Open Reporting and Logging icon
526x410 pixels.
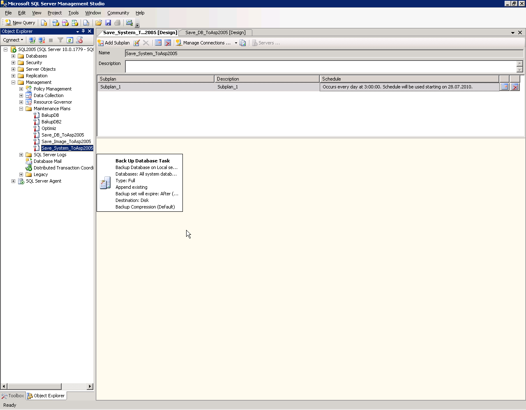[x=243, y=43]
